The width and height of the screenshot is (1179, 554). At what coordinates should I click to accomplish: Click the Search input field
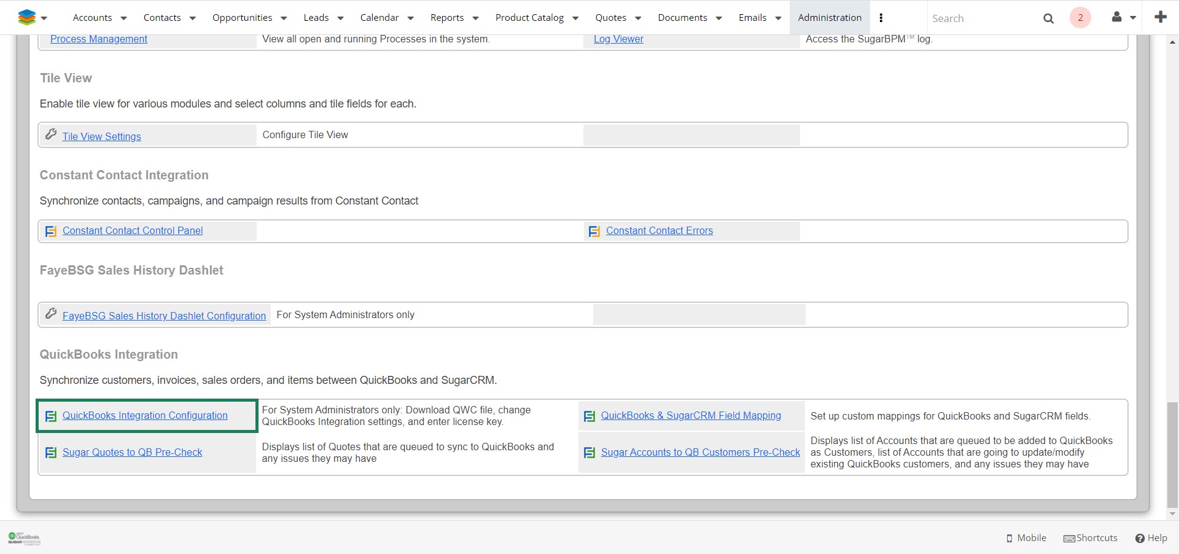[x=982, y=18]
